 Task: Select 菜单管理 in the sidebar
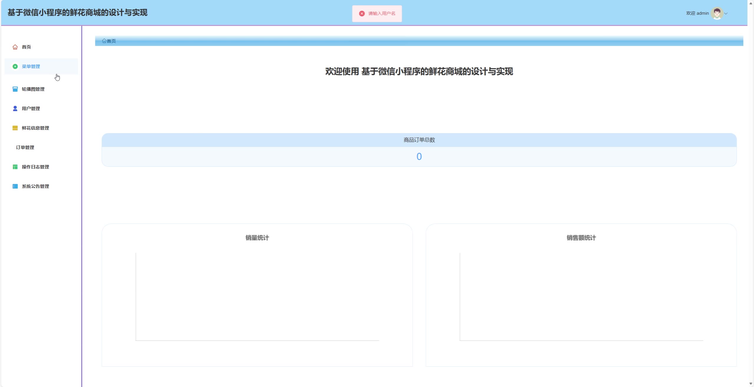pos(31,67)
